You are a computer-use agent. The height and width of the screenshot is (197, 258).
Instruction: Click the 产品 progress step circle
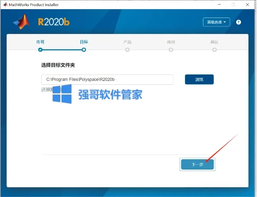point(127,50)
